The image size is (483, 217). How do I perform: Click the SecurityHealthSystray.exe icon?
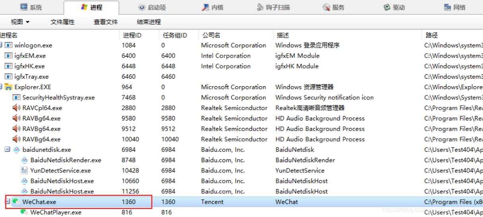coord(17,97)
